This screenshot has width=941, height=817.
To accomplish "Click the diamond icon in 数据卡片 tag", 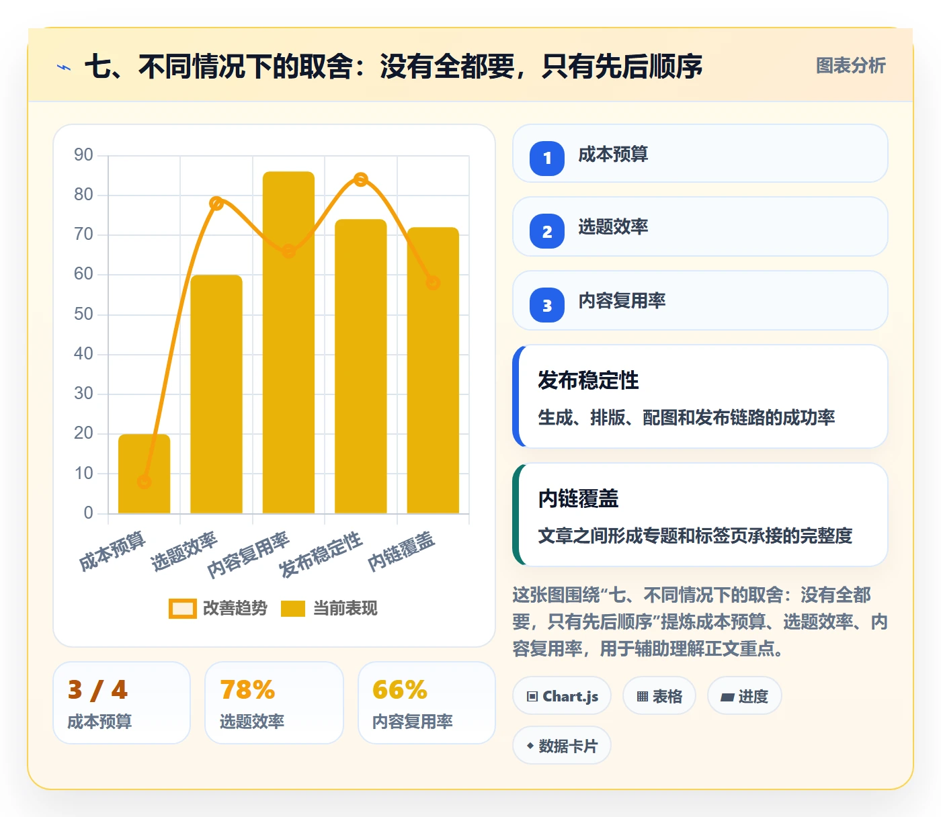I will pos(530,746).
